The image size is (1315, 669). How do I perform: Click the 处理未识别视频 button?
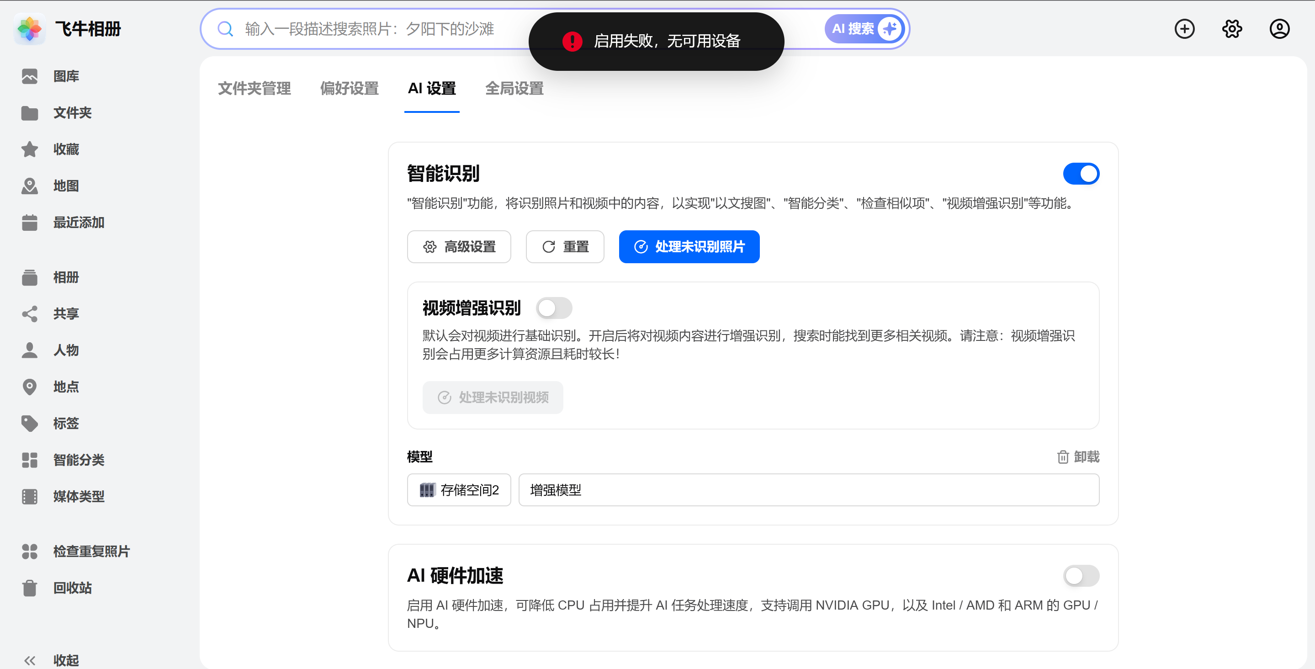pyautogui.click(x=493, y=397)
